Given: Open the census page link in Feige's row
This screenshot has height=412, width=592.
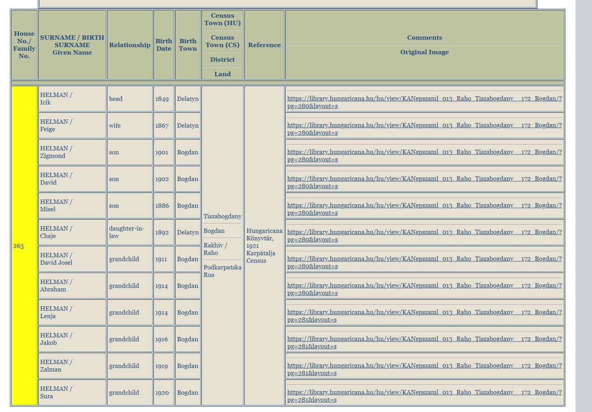Looking at the screenshot, I should (x=424, y=129).
